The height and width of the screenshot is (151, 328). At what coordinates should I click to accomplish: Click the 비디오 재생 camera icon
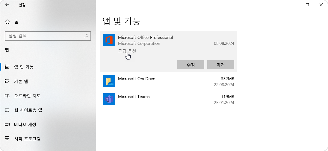[x=7, y=124]
